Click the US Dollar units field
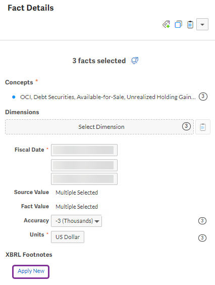The image size is (215, 285). click(68, 237)
